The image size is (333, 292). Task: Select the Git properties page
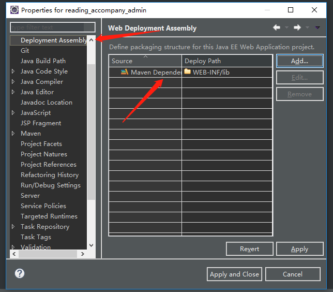pyautogui.click(x=25, y=51)
